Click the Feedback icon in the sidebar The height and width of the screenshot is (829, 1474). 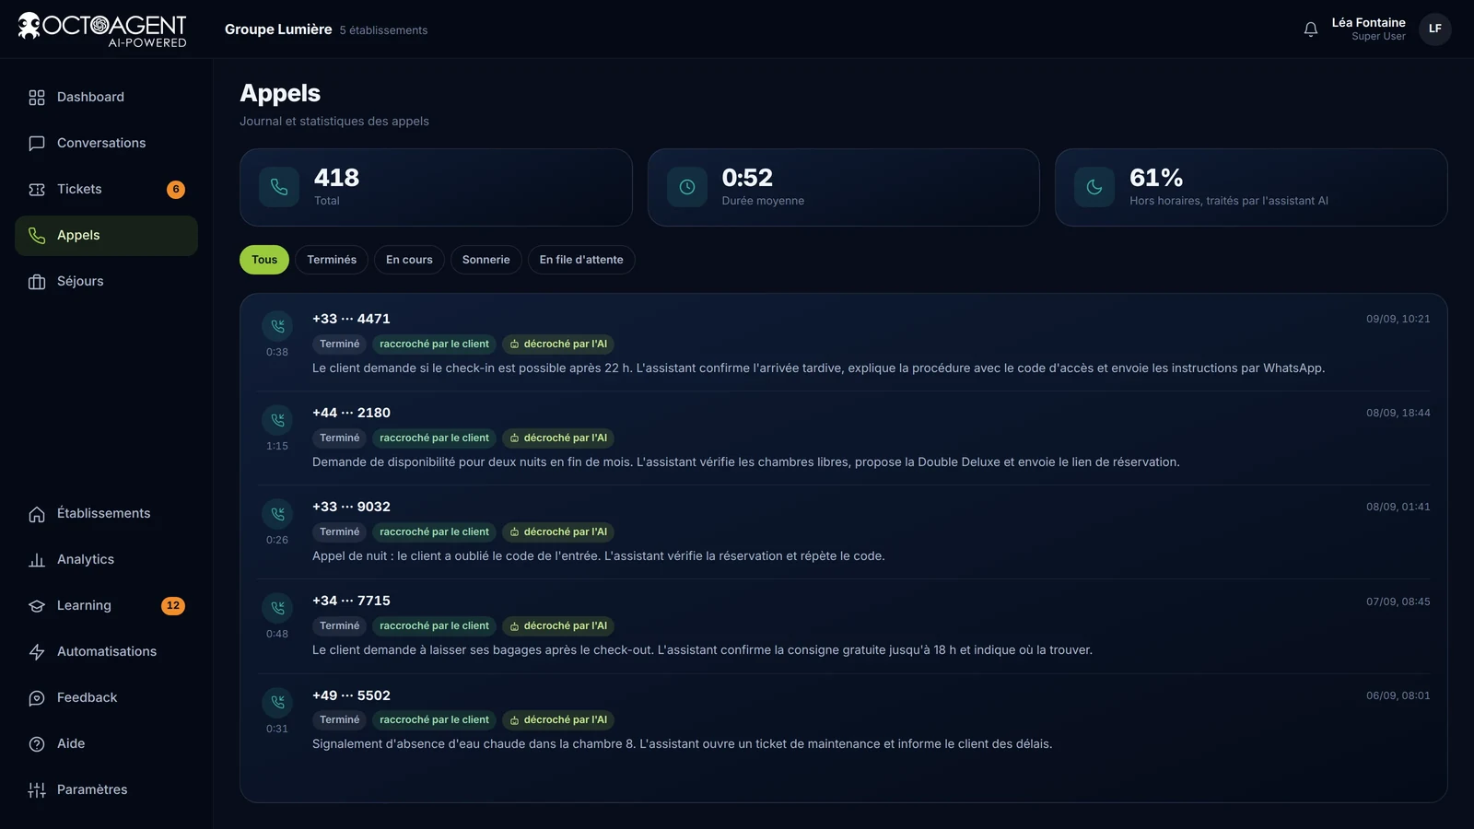(37, 698)
